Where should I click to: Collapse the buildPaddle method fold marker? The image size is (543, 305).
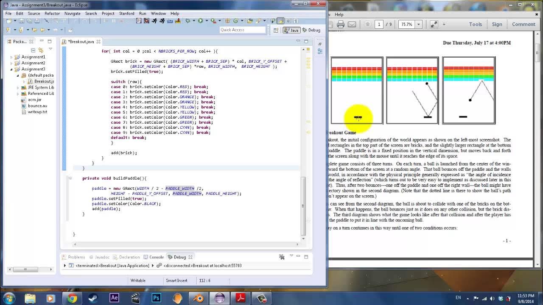point(70,178)
